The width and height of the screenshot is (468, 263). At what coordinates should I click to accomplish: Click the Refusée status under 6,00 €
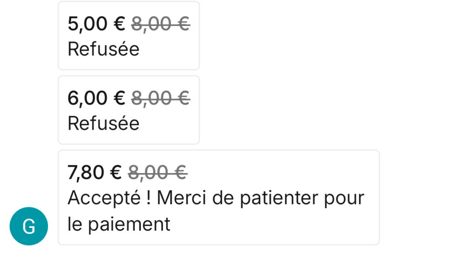tap(103, 123)
